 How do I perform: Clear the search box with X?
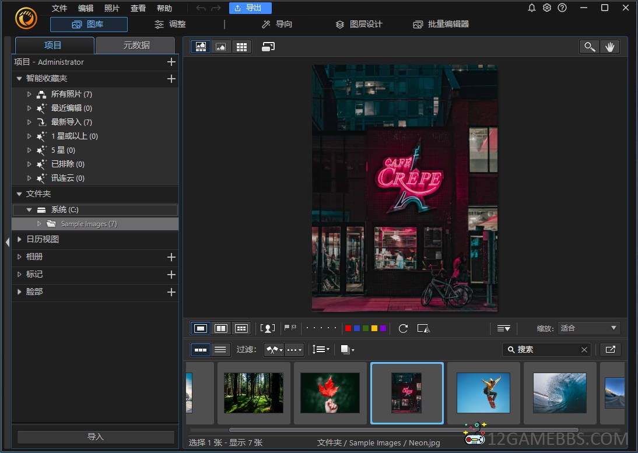[x=584, y=350]
